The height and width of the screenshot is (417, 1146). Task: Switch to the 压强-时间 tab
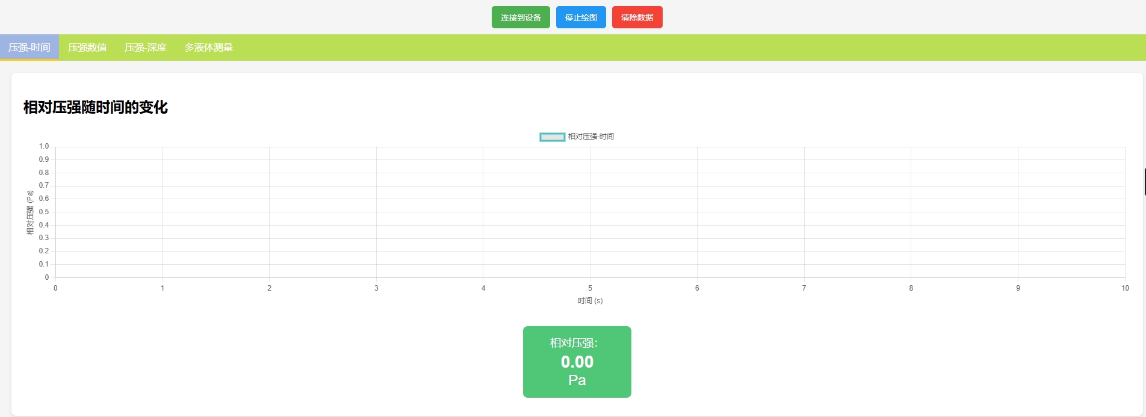pos(29,48)
